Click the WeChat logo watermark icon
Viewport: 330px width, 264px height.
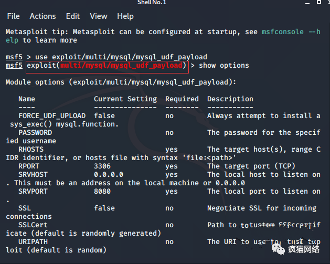coord(278,249)
